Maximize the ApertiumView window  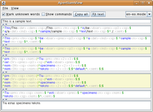click(143, 3)
